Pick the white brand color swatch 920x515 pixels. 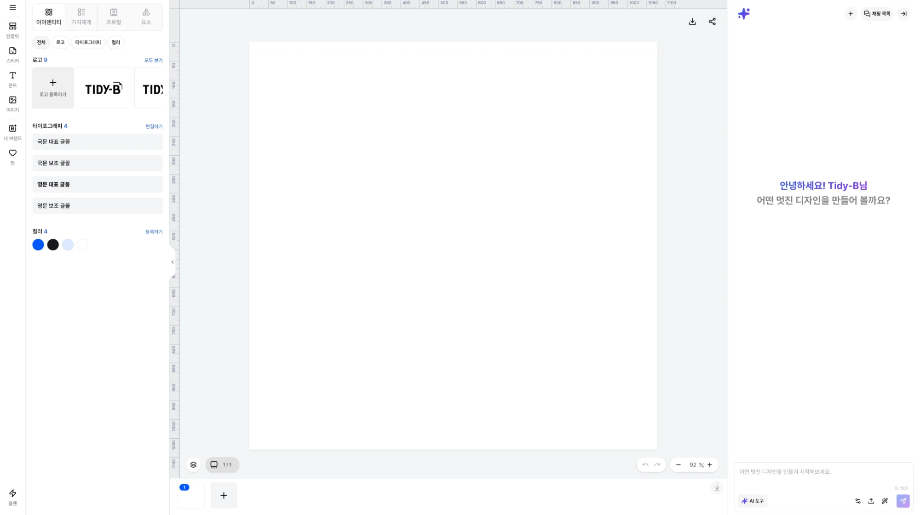[x=82, y=245]
